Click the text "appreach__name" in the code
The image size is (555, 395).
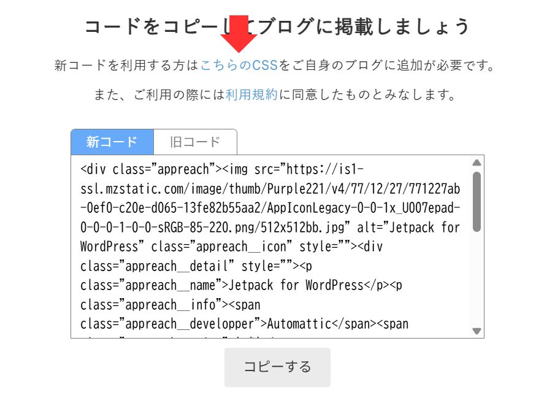point(170,285)
